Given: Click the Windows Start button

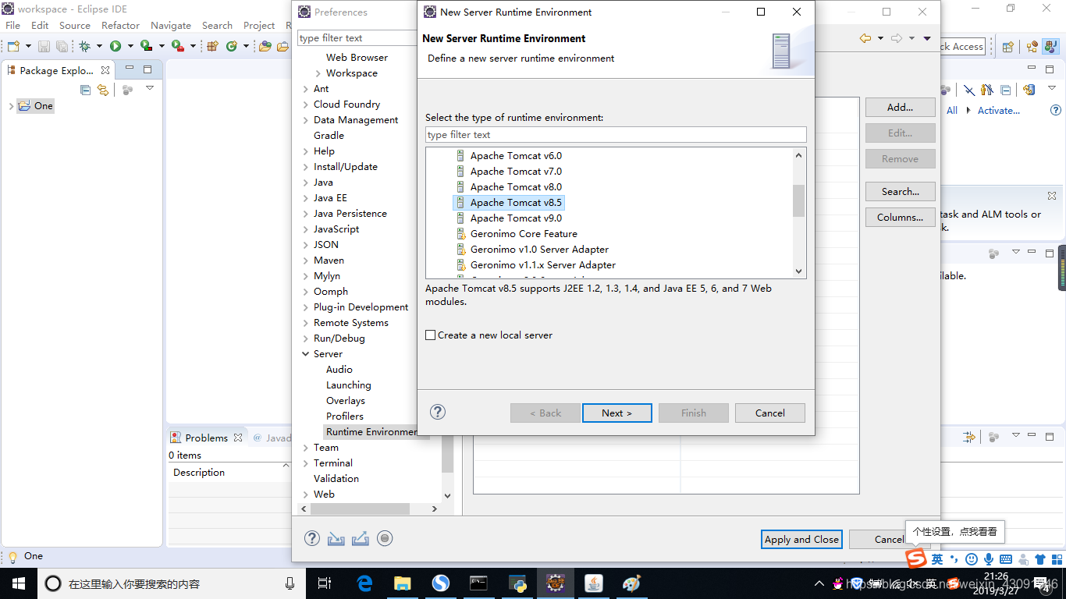Looking at the screenshot, I should (x=19, y=583).
